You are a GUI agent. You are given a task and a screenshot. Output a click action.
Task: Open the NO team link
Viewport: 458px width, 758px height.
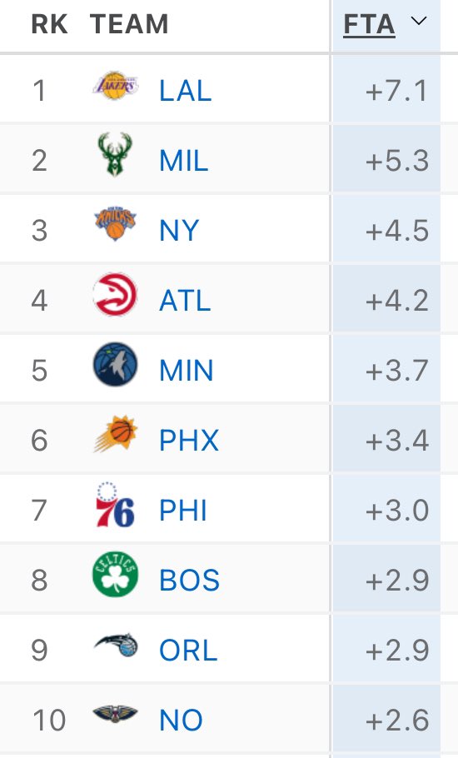coord(182,720)
